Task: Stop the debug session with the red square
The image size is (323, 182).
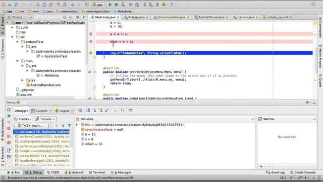Action: (x=9, y=128)
